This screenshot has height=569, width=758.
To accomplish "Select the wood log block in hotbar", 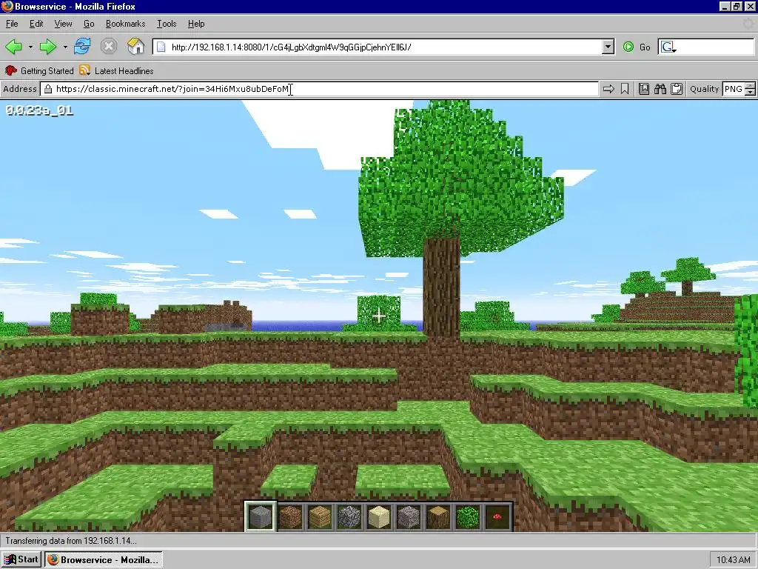I will coord(438,516).
